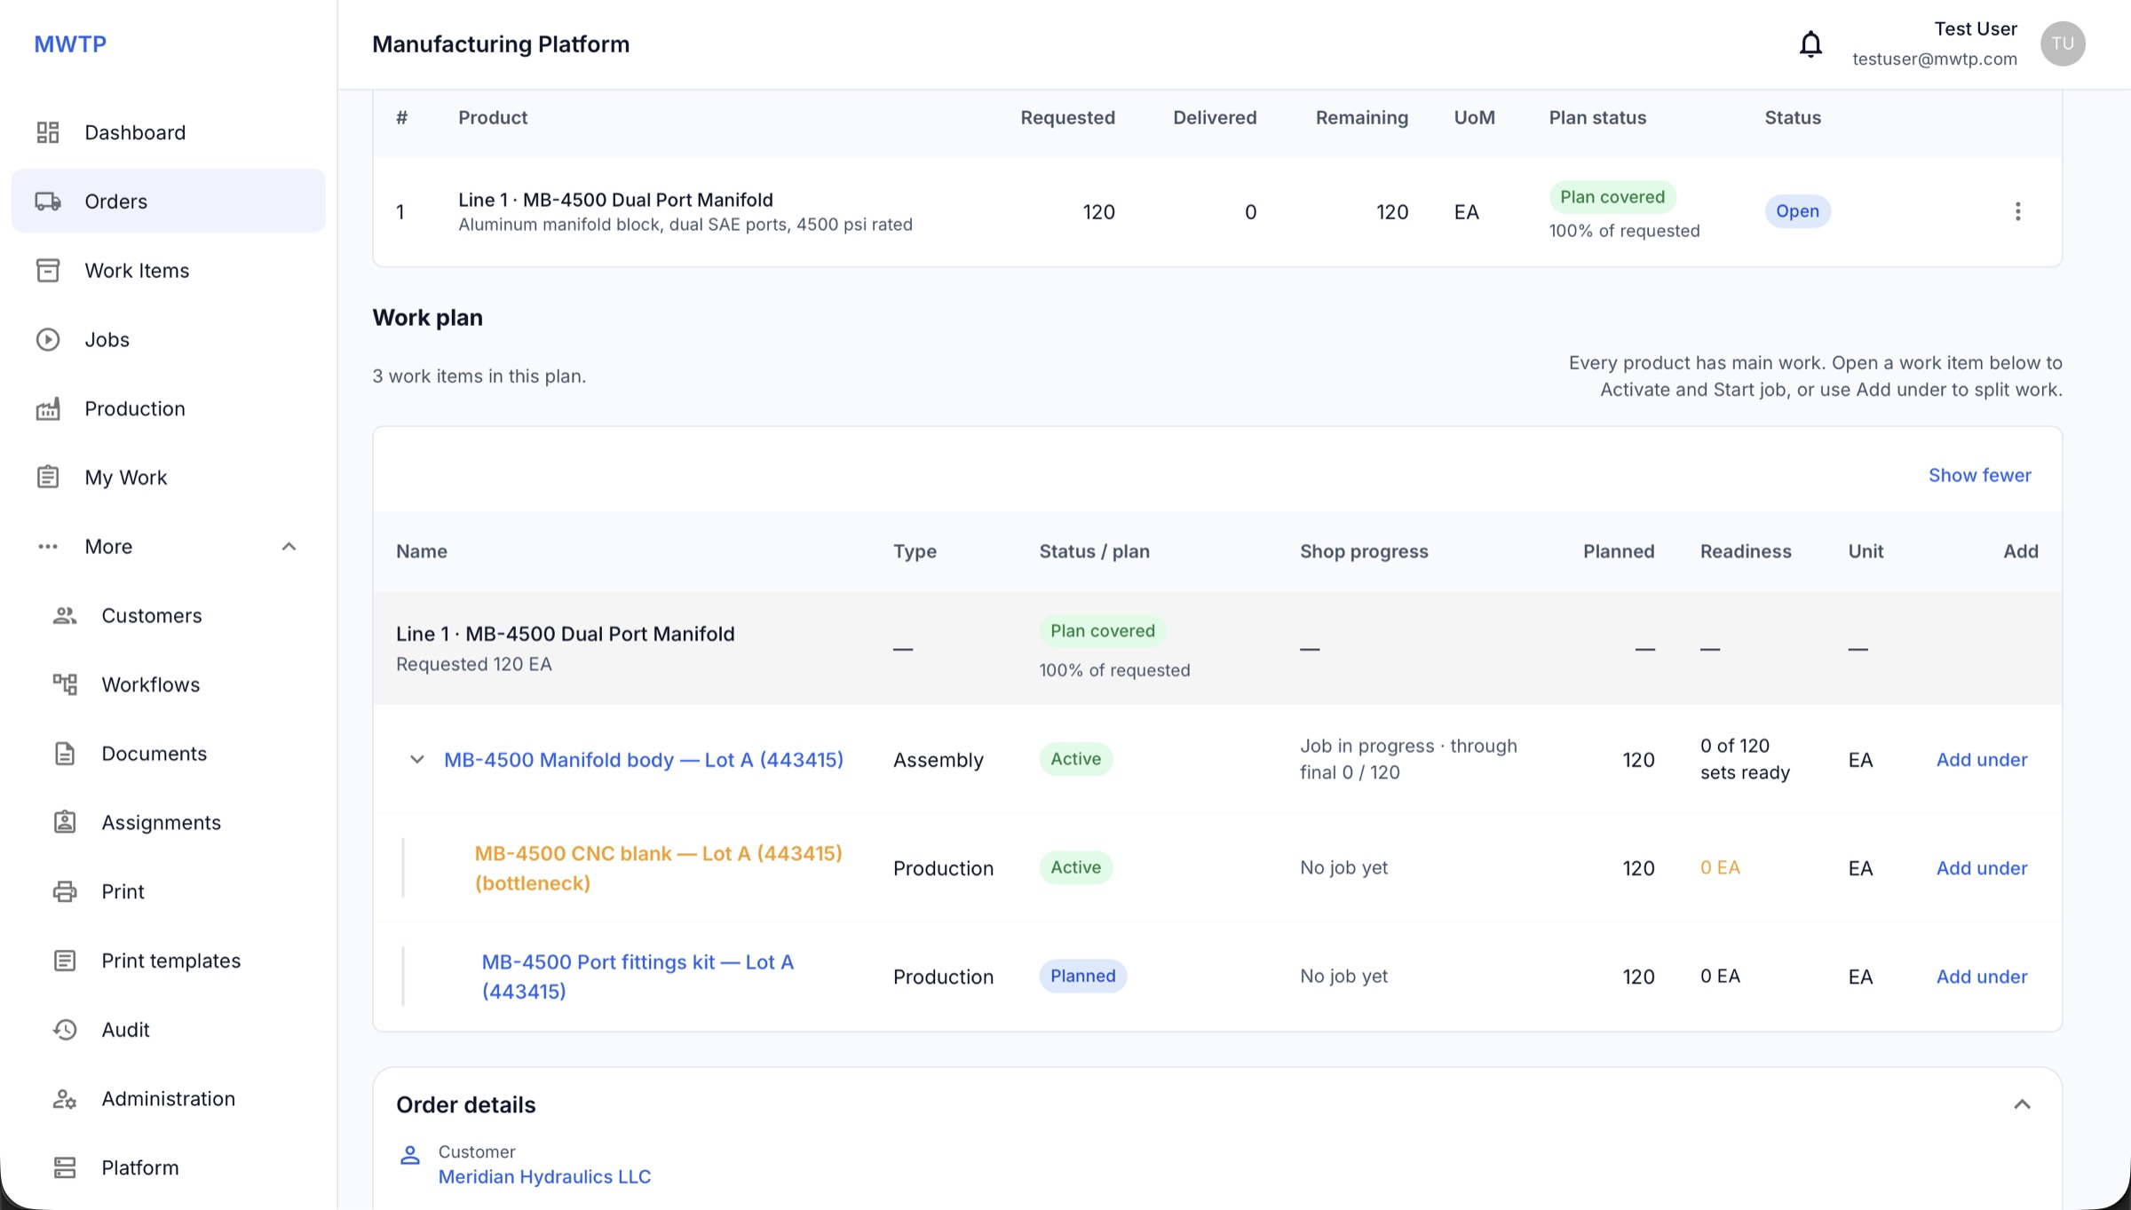The image size is (2131, 1210).
Task: Click the Assignments badge icon
Action: click(x=65, y=822)
